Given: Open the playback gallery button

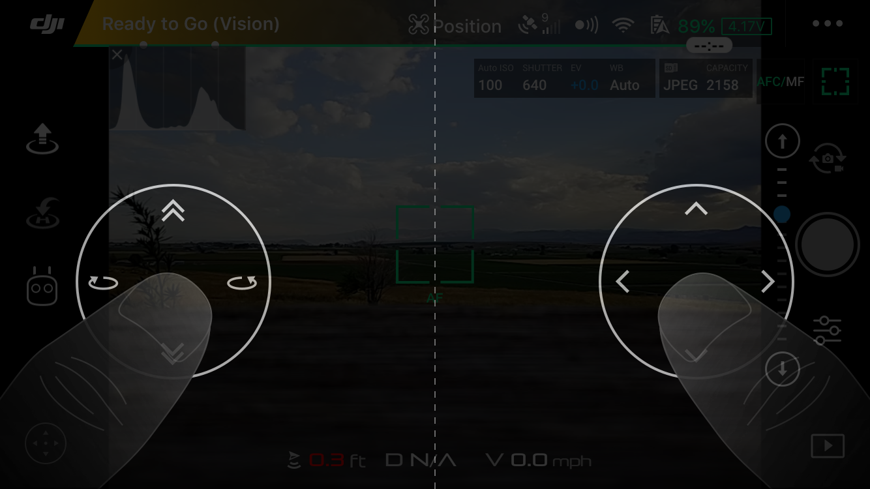Looking at the screenshot, I should click(828, 446).
